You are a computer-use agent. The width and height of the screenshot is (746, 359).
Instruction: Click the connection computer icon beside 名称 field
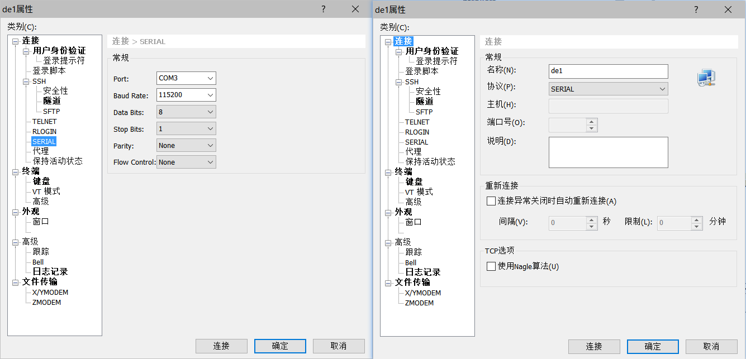pos(706,78)
